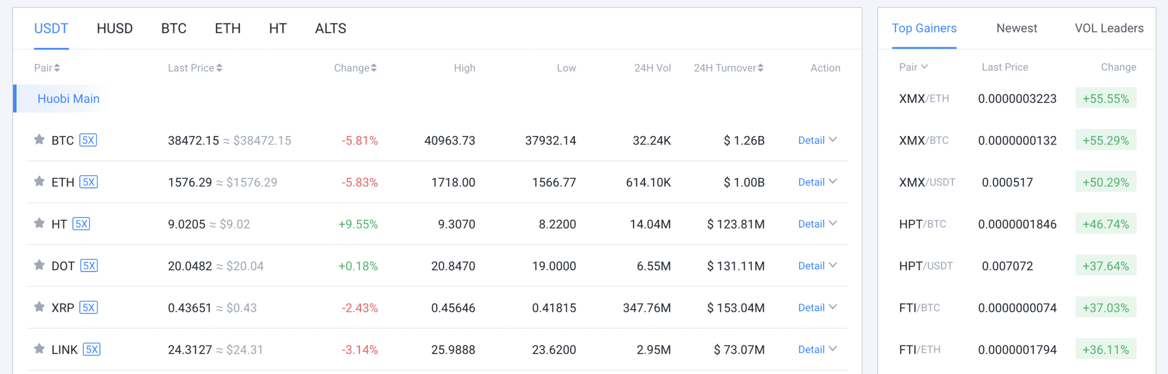Show Detail for the LINK row
The height and width of the screenshot is (374, 1168).
817,350
